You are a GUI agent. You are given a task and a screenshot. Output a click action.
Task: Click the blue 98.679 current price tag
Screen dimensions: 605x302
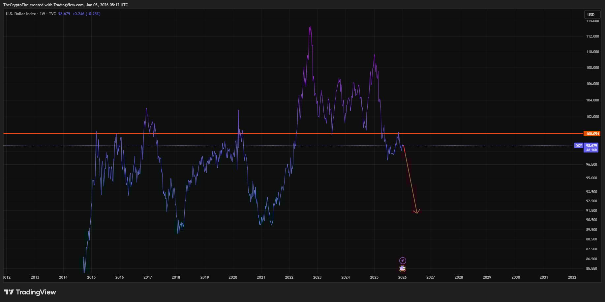(x=591, y=146)
